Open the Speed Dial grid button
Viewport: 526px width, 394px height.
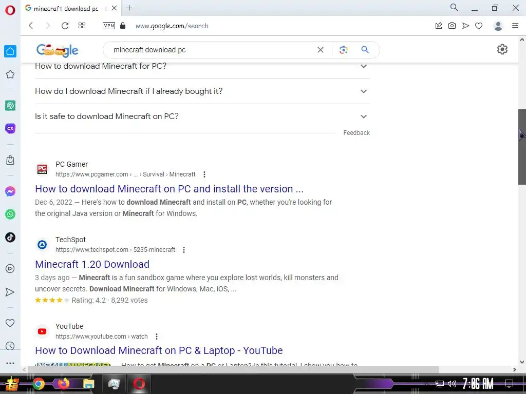(x=82, y=26)
